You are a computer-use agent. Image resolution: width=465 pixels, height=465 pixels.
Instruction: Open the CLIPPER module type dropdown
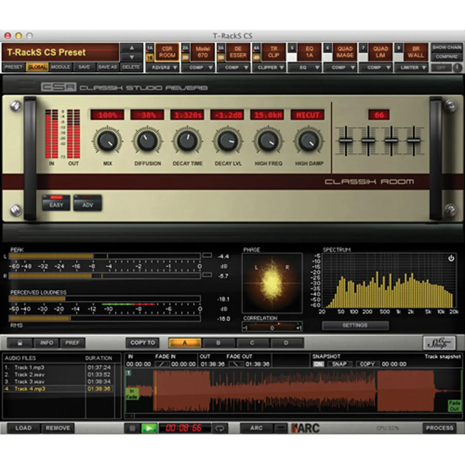pyautogui.click(x=269, y=67)
